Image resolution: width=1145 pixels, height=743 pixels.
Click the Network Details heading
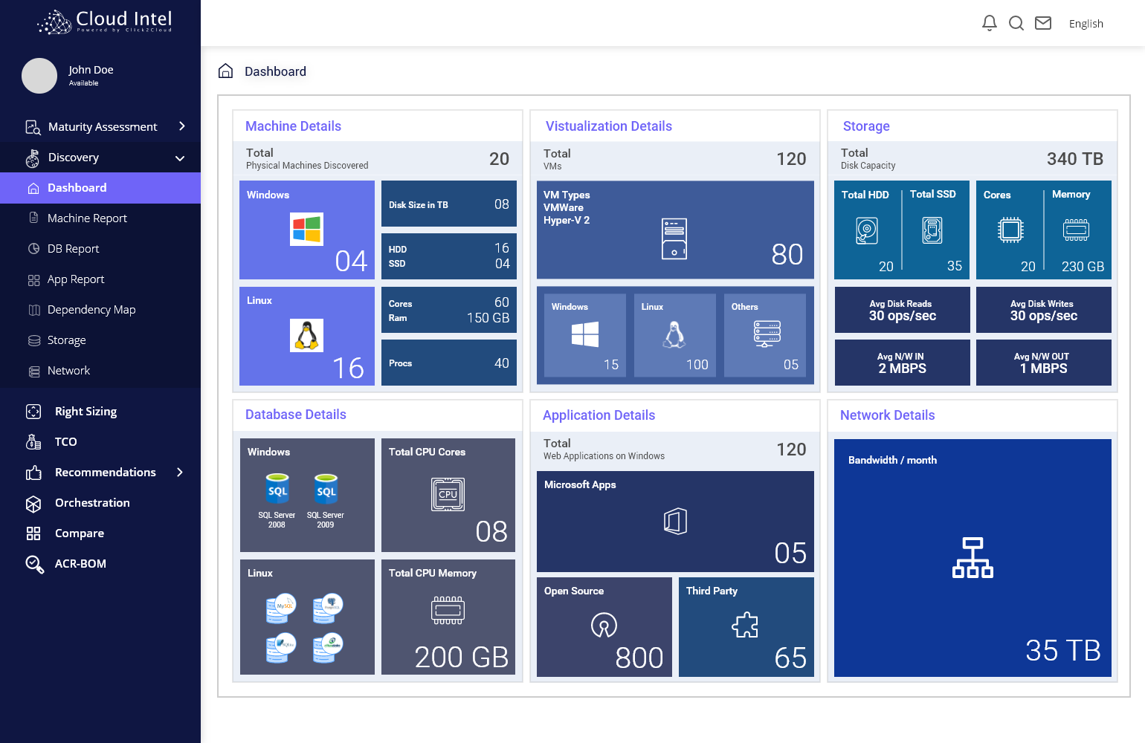coord(887,415)
